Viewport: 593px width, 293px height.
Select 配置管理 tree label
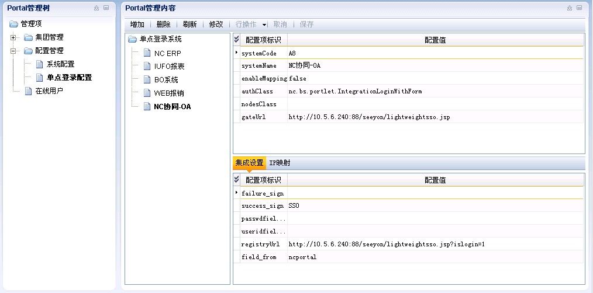(49, 51)
